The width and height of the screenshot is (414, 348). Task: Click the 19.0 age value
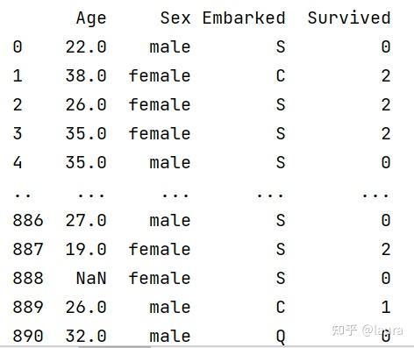[x=86, y=249]
